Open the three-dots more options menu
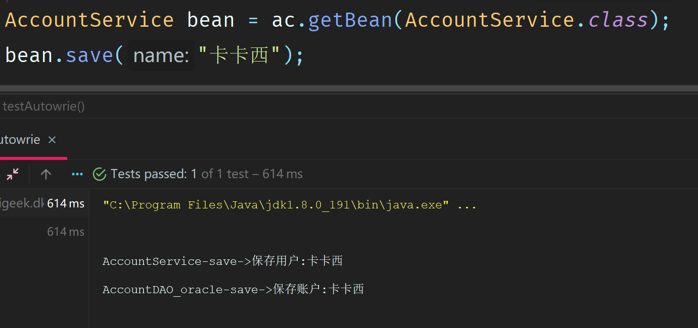698x328 pixels. (77, 174)
